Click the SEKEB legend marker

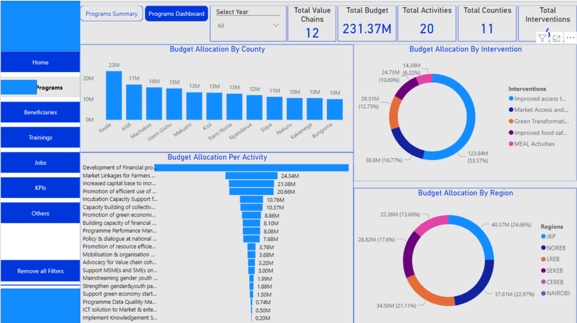(543, 271)
